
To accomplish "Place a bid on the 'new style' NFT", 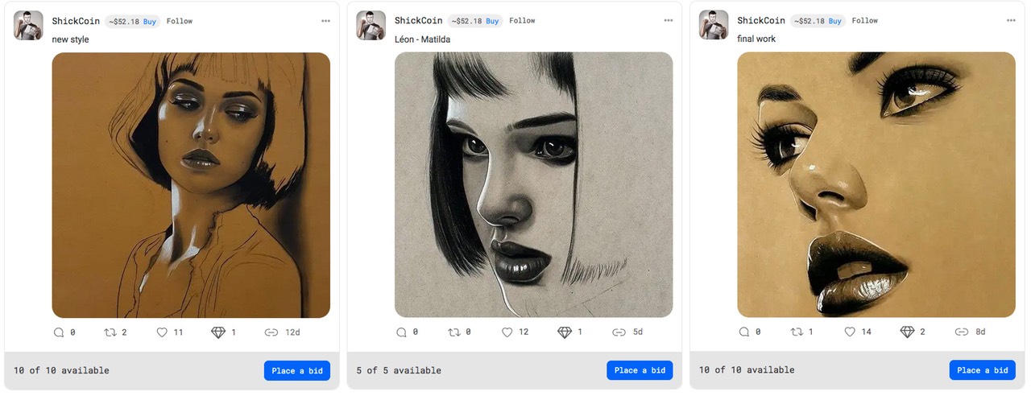I will (296, 370).
